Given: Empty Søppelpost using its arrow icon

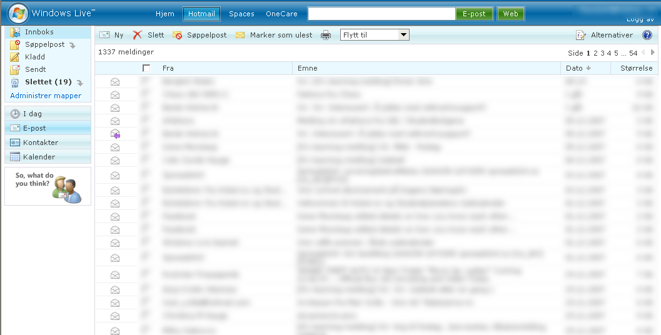Looking at the screenshot, I should point(73,46).
